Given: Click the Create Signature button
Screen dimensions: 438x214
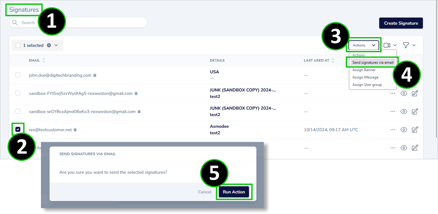Looking at the screenshot, I should click(401, 23).
